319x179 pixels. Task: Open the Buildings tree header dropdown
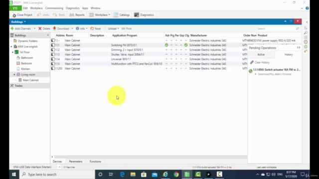[48, 35]
